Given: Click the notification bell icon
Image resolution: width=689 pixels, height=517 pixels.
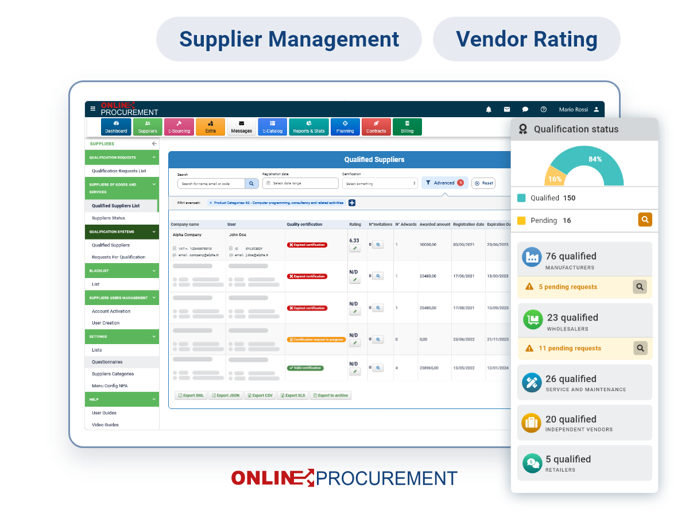Looking at the screenshot, I should click(x=489, y=109).
